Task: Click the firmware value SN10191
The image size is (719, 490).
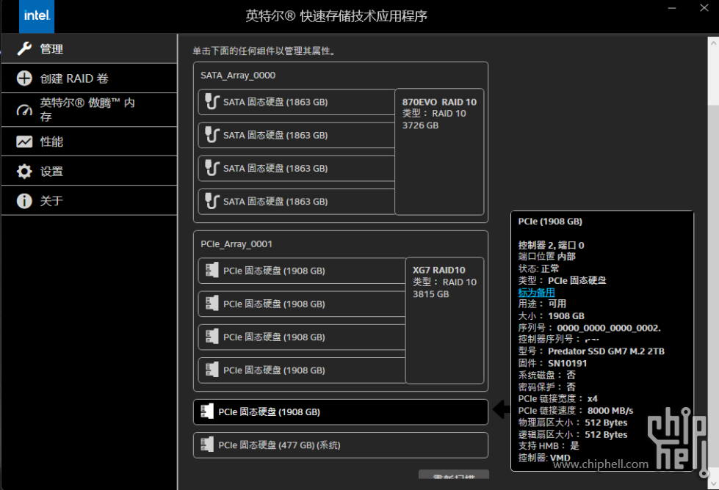Action: click(x=567, y=363)
